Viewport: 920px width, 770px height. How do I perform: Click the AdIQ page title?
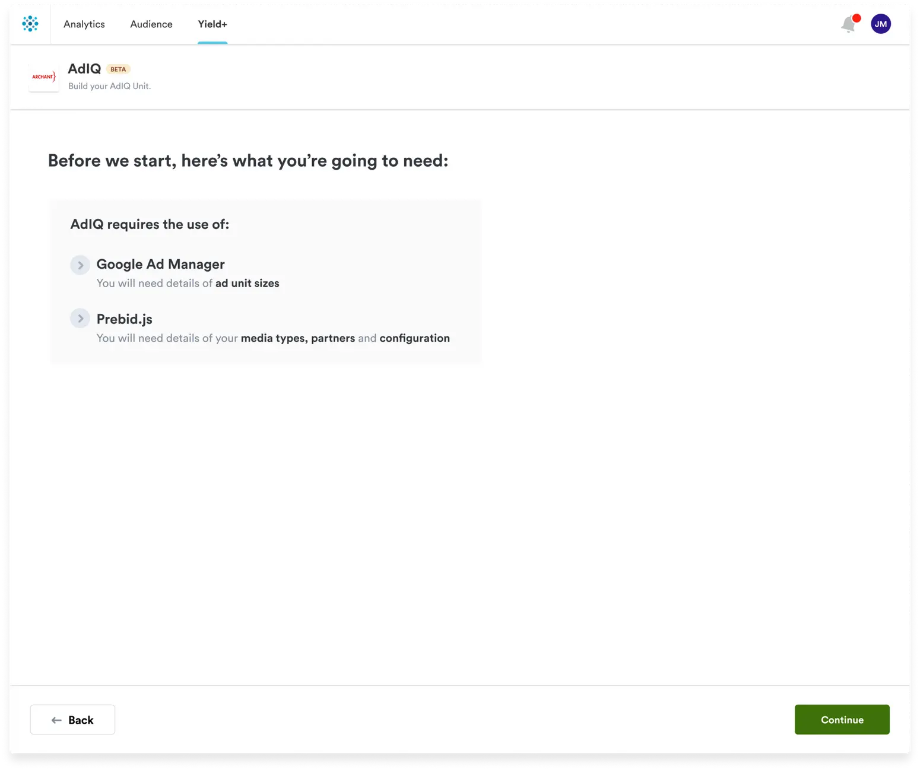point(84,69)
